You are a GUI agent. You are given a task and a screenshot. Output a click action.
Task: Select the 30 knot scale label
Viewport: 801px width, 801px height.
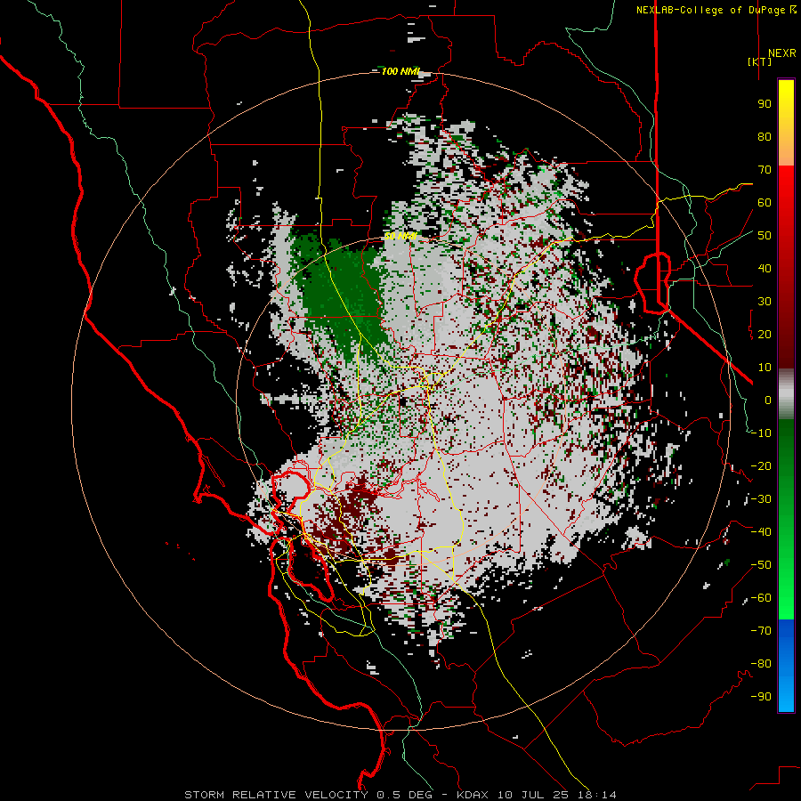coord(765,302)
